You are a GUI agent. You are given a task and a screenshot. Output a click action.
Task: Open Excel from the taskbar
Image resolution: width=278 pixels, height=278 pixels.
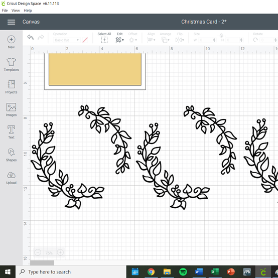pos(215,271)
